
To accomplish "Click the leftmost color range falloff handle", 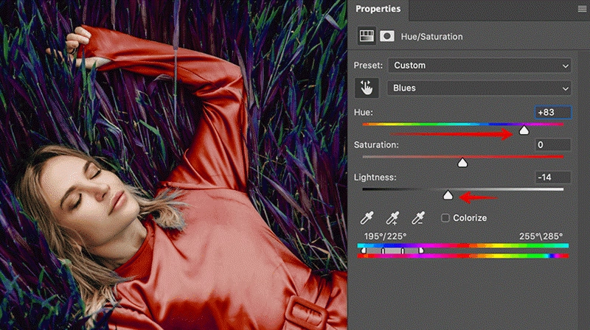I will [364, 251].
